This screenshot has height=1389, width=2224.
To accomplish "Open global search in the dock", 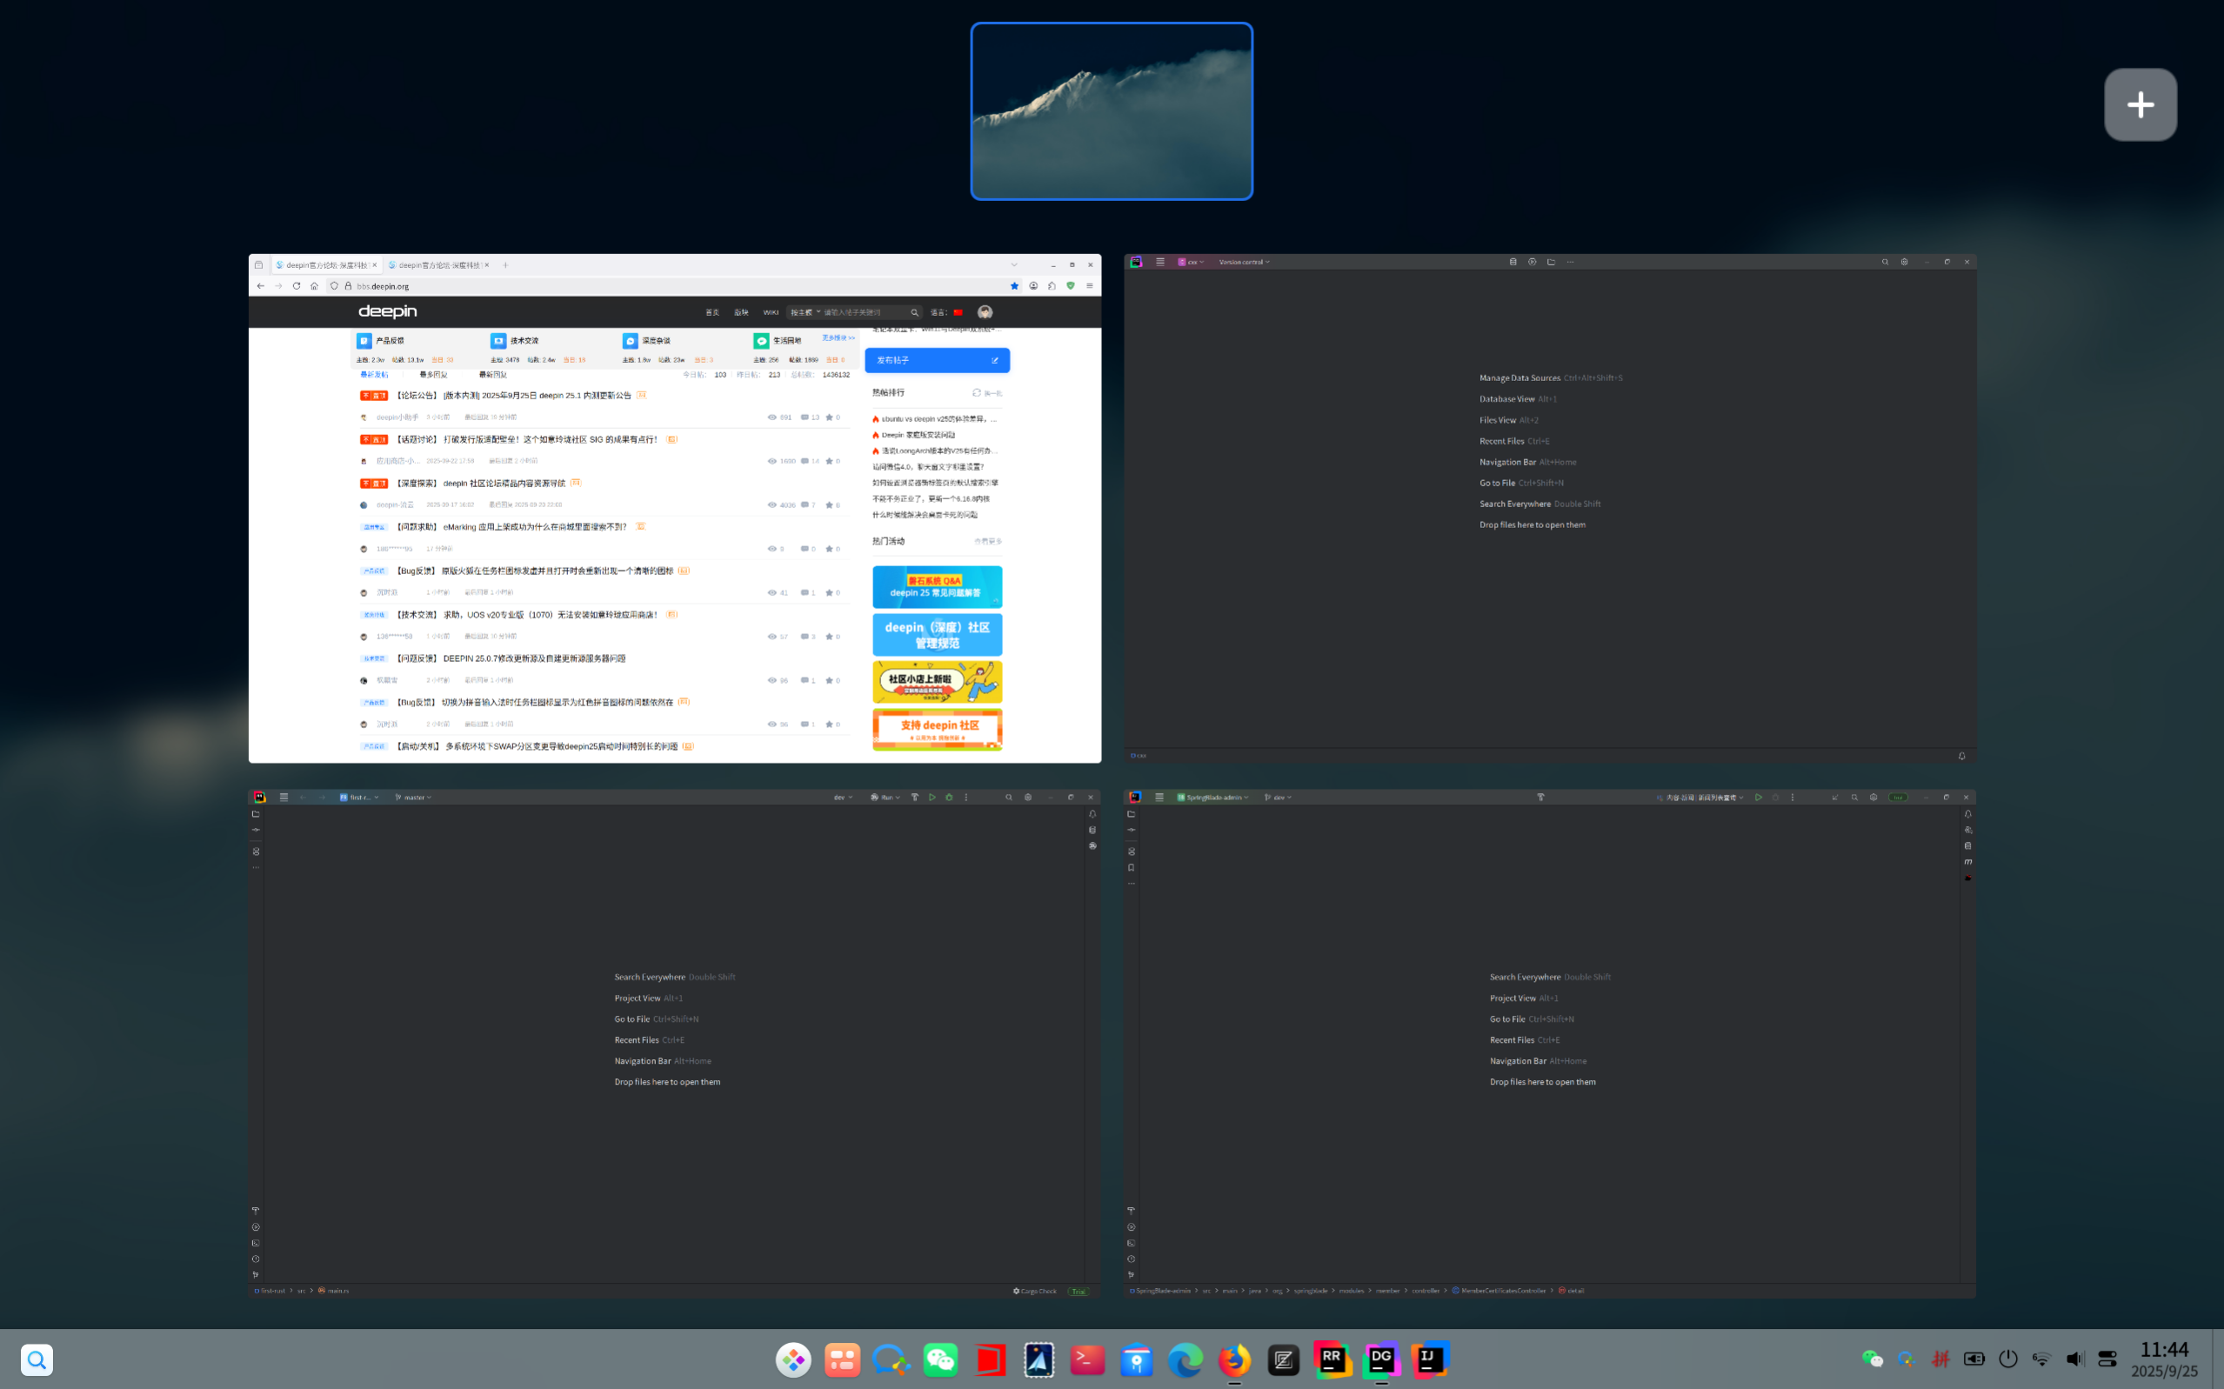I will click(37, 1359).
